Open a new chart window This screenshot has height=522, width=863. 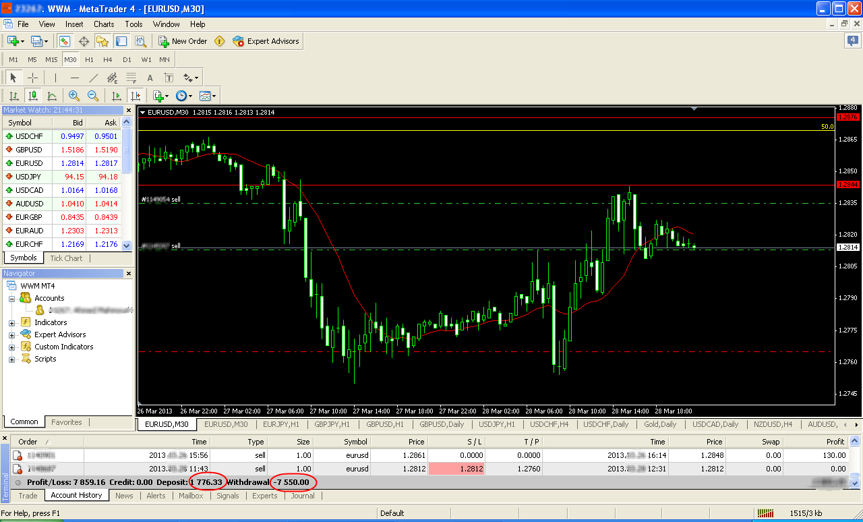pos(13,41)
